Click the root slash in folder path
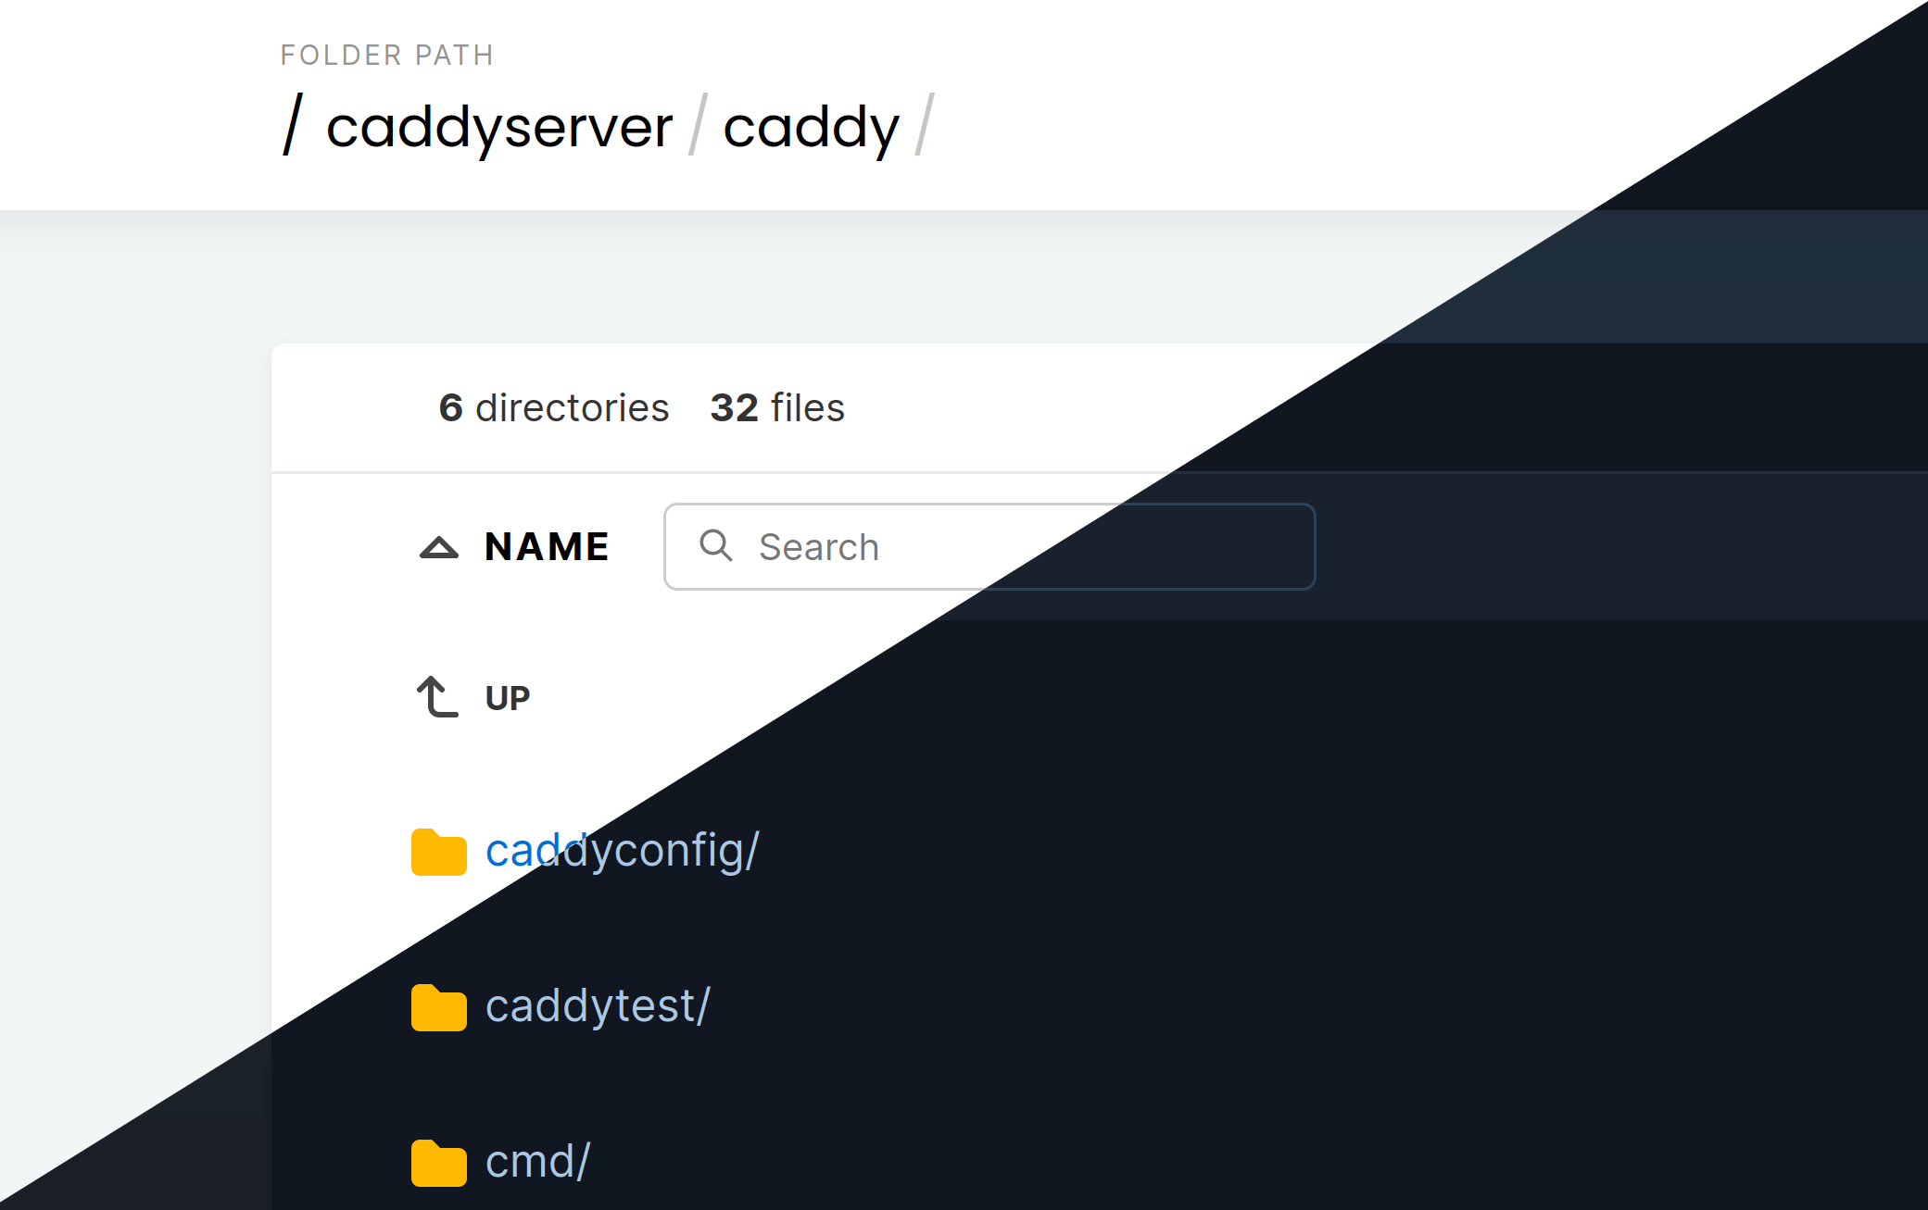 pos(293,126)
